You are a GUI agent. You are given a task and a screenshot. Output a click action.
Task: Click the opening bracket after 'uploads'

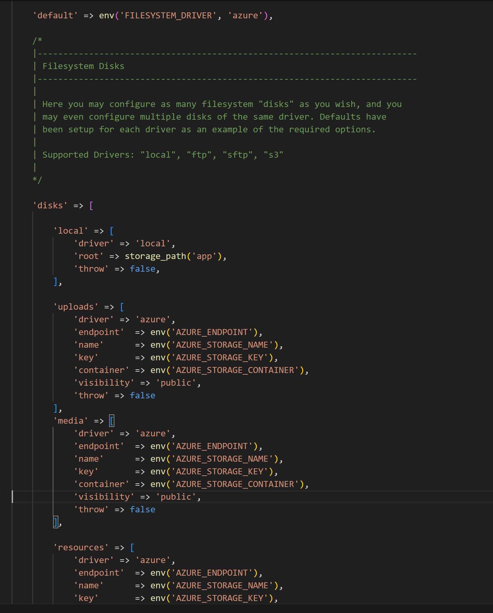coord(122,307)
